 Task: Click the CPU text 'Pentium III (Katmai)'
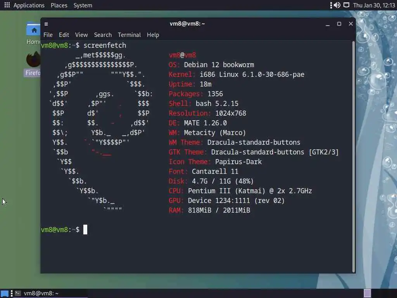tap(226, 191)
